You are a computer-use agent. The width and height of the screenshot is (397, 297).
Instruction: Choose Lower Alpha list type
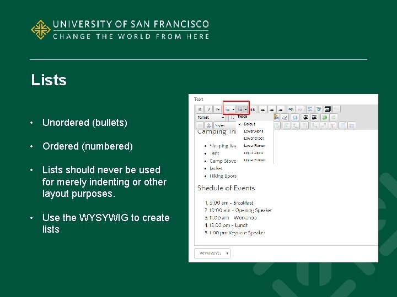click(254, 131)
